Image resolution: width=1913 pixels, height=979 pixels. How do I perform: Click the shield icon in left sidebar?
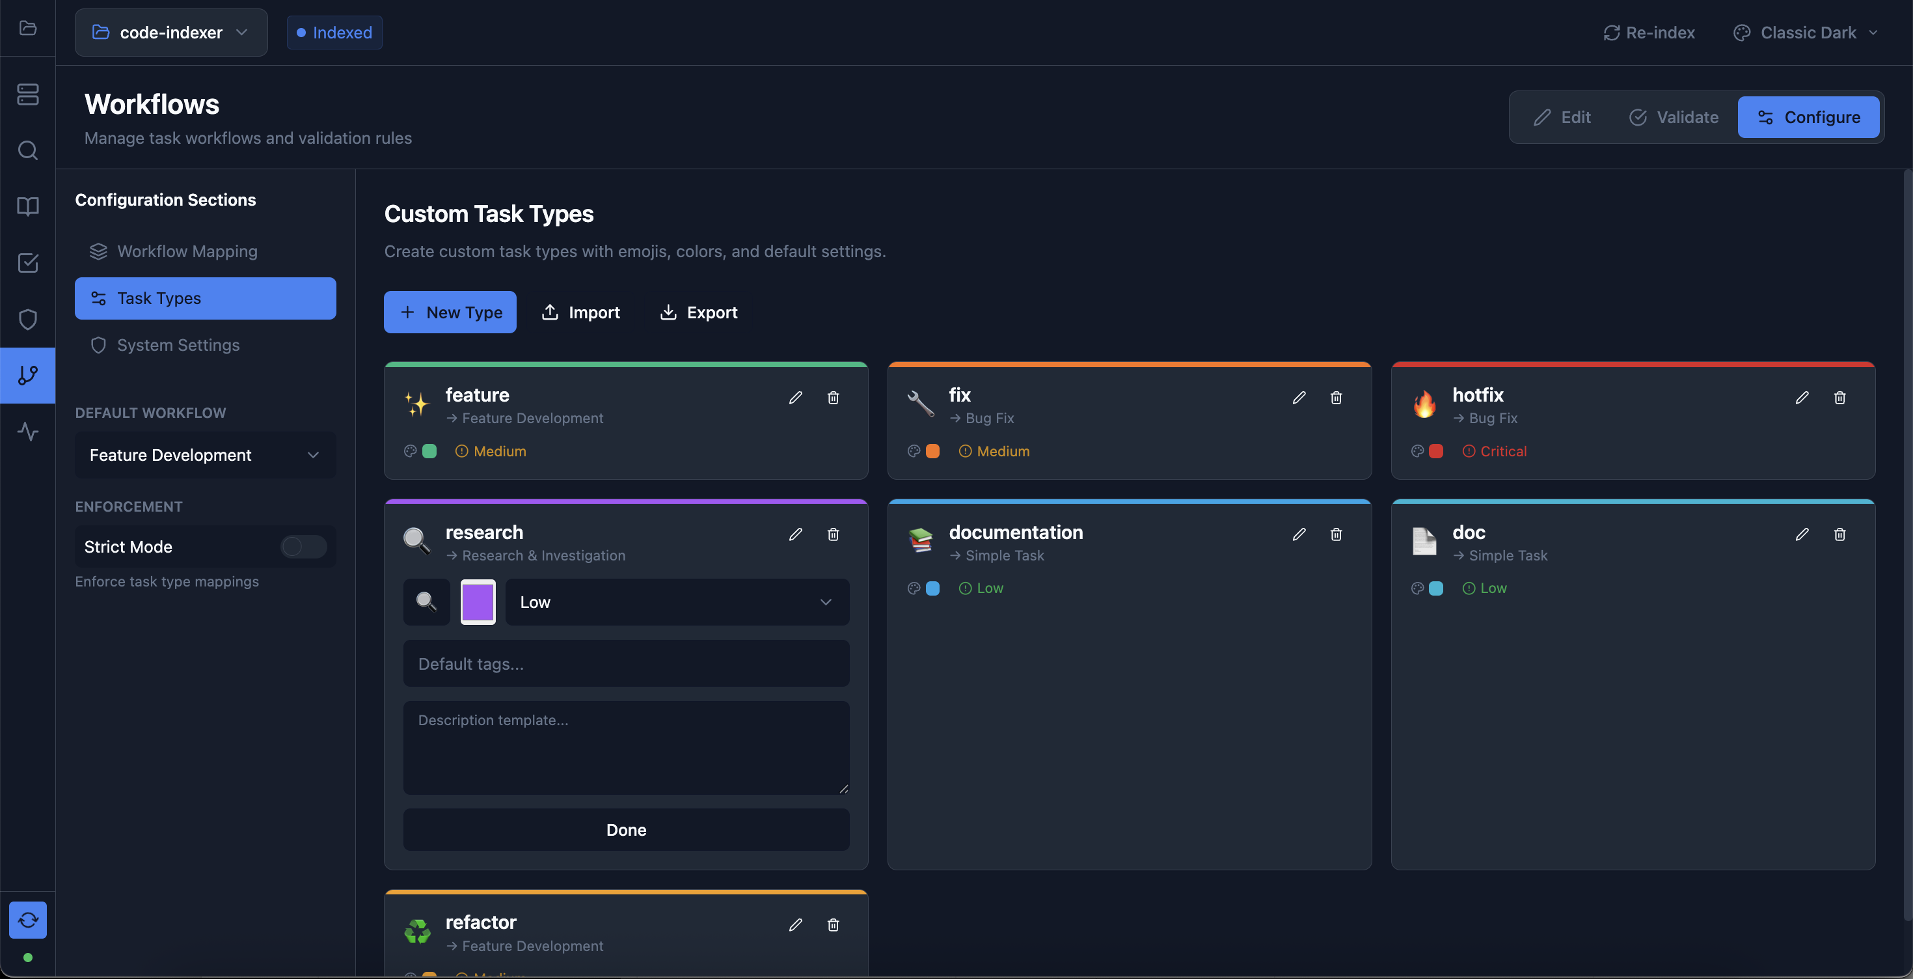click(x=27, y=320)
